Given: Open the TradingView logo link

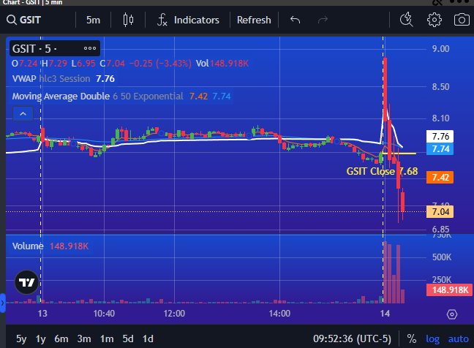Looking at the screenshot, I should pos(27,282).
